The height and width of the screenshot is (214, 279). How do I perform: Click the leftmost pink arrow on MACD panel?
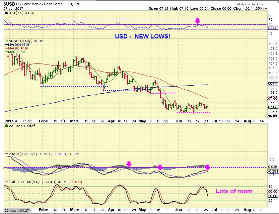point(129,164)
